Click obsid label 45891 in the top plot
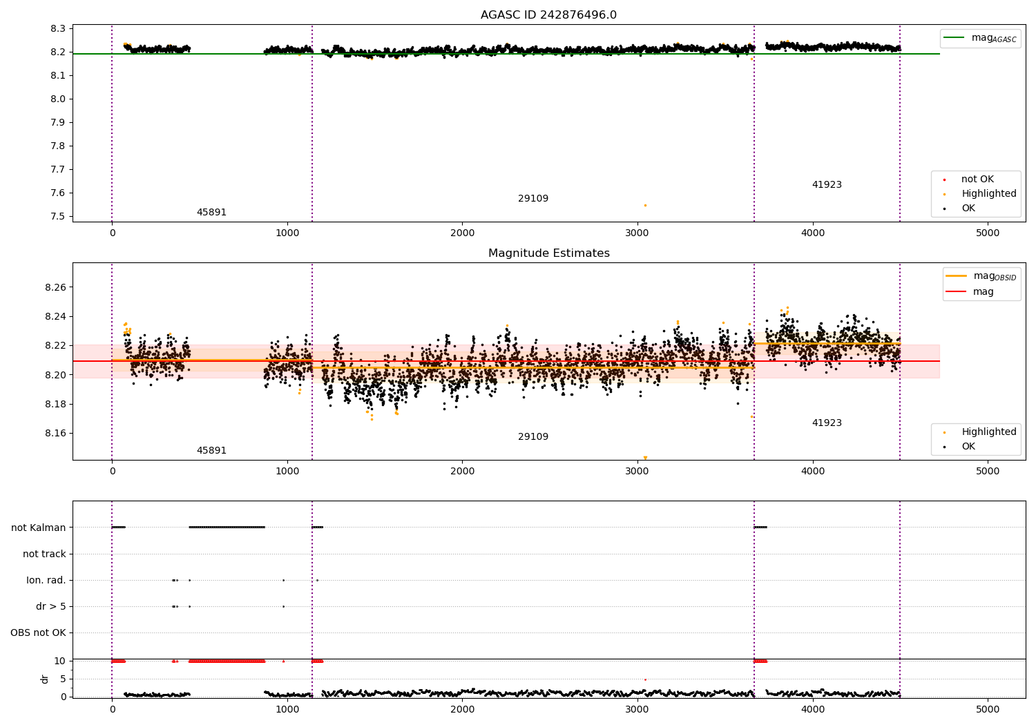1036x725 pixels. click(x=211, y=213)
